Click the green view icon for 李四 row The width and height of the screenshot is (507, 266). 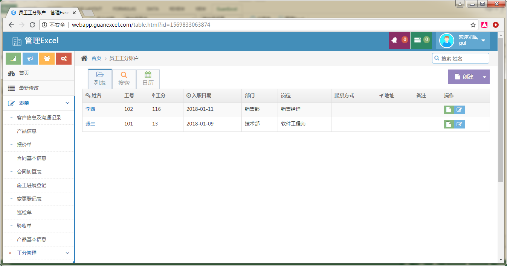449,110
